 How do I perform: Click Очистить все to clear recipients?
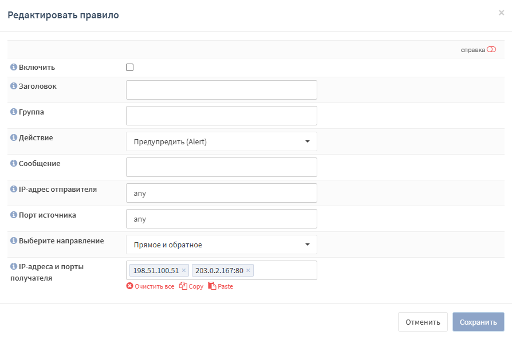coord(150,286)
